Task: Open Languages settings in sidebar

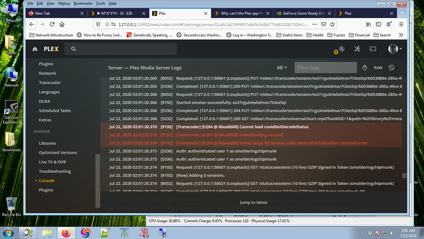Action: pos(49,92)
